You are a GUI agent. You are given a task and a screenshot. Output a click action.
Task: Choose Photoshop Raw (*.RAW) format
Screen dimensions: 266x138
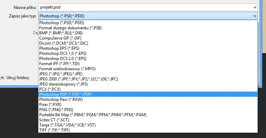[x=148, y=99]
